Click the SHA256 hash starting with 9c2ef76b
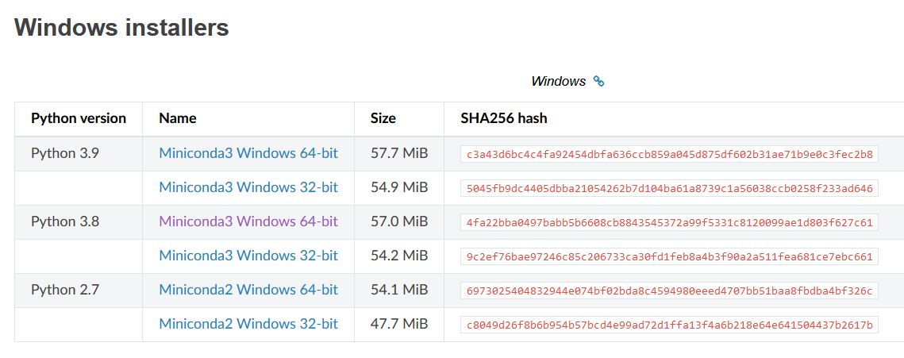 pyautogui.click(x=669, y=256)
